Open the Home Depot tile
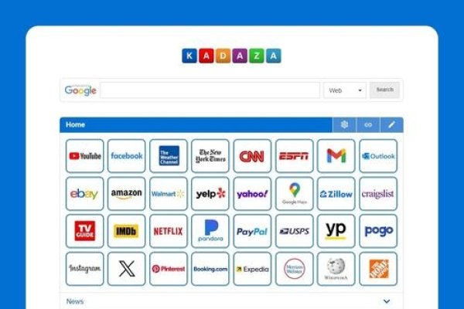This screenshot has width=464, height=309. [378, 269]
